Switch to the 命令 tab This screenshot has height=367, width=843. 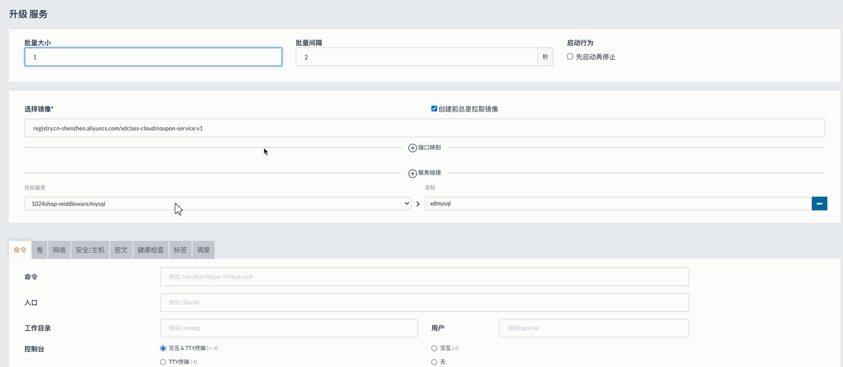tap(20, 250)
